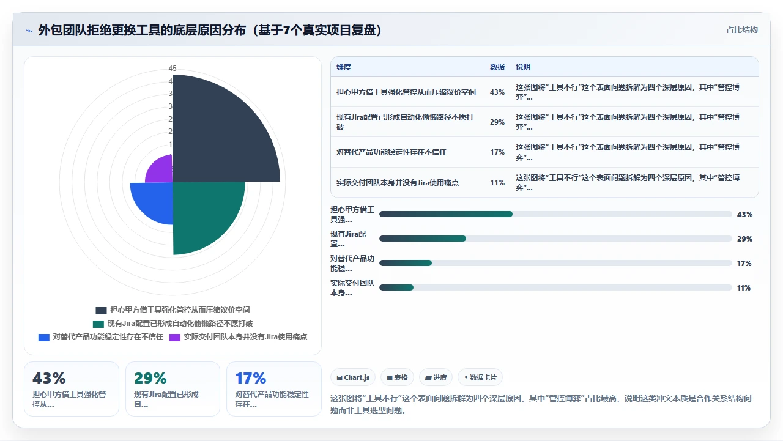Click the 17% progress bar

click(x=555, y=263)
